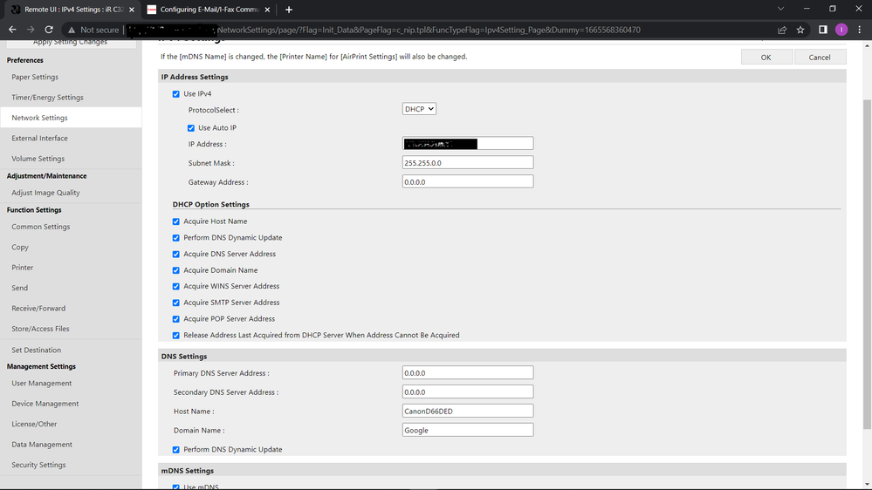The image size is (872, 490).
Task: Click the OK button
Action: pos(766,58)
